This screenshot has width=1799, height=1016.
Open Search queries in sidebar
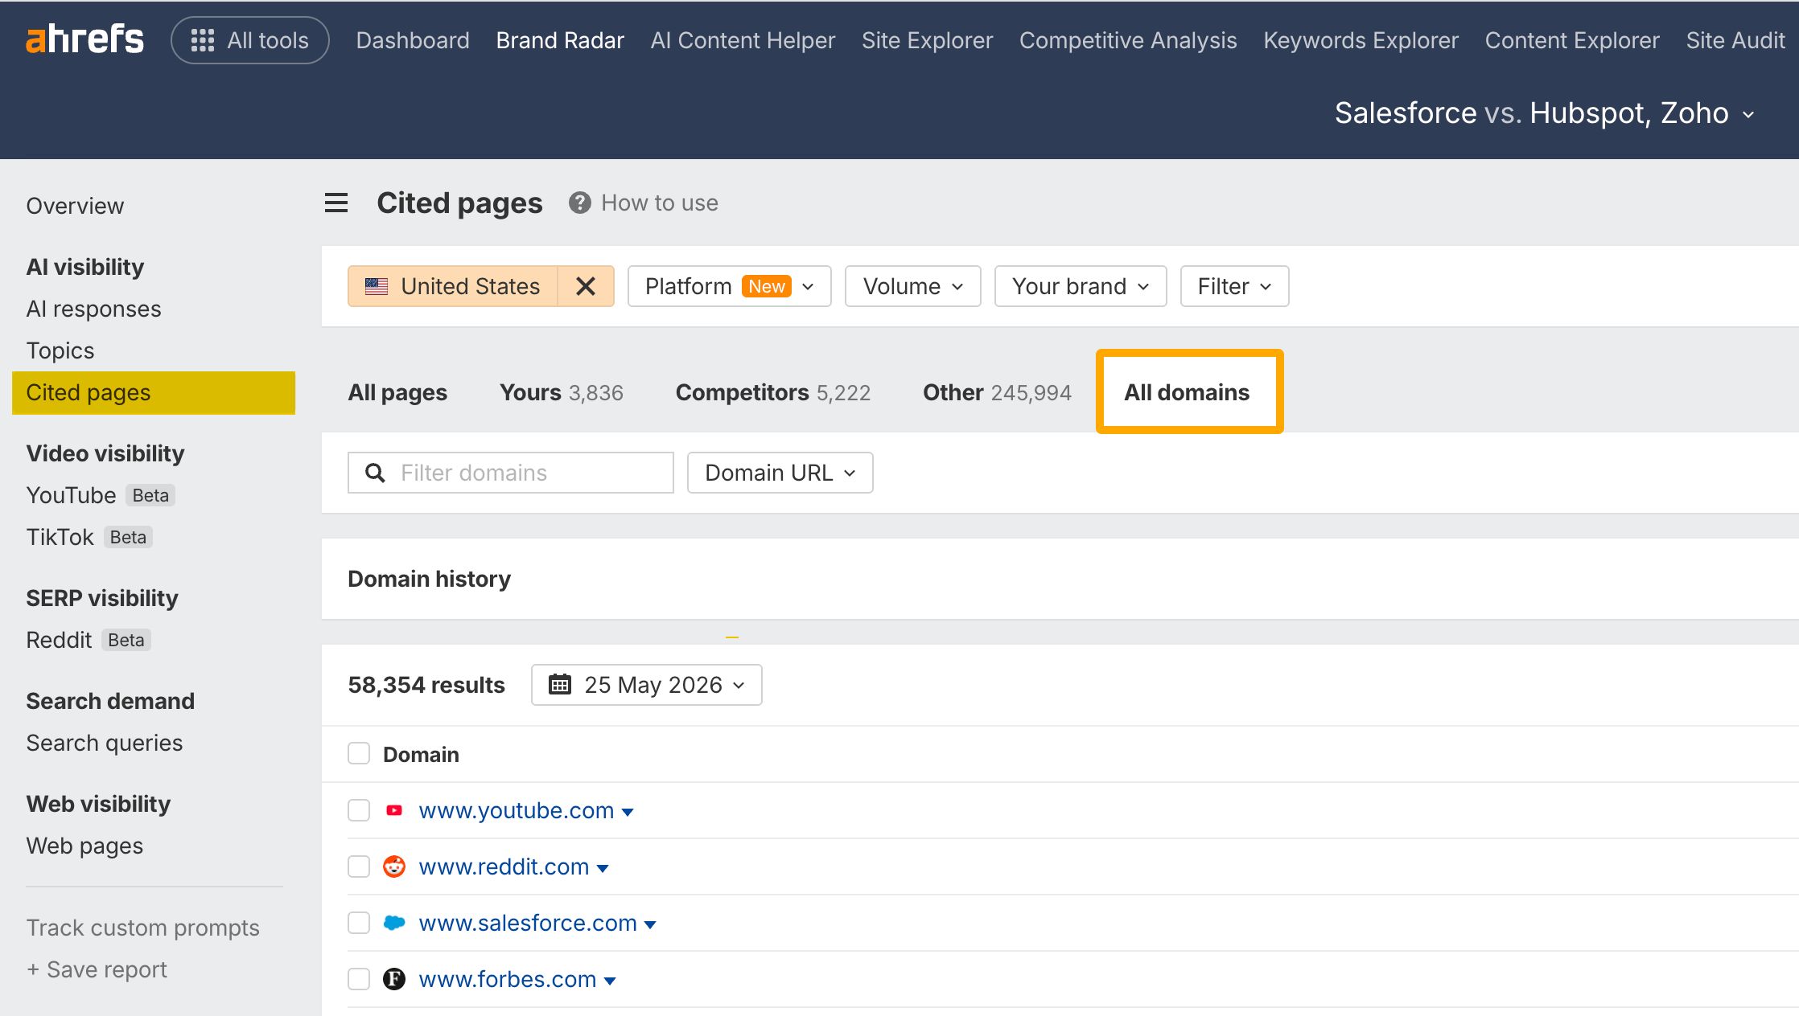point(104,743)
